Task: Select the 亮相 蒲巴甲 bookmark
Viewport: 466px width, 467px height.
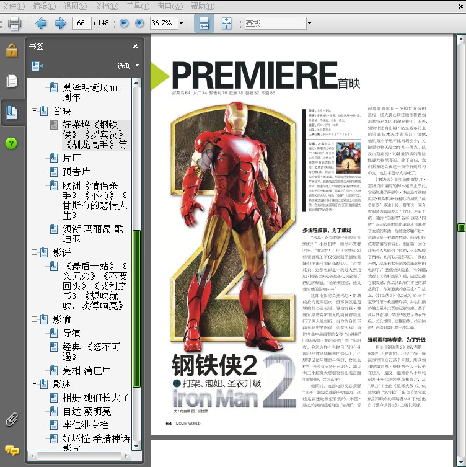Action: click(87, 370)
